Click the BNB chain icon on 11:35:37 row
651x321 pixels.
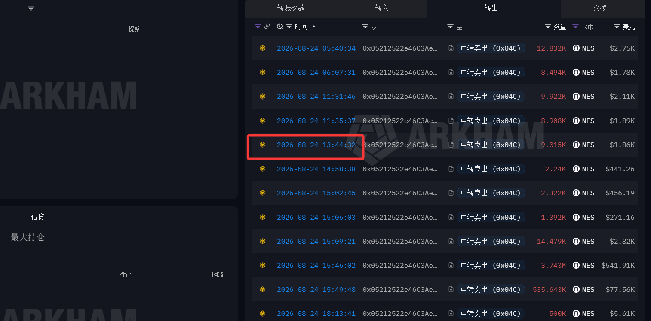click(x=263, y=121)
